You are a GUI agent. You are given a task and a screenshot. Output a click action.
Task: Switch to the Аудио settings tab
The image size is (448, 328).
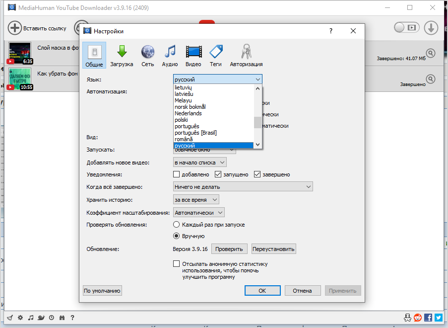[x=170, y=56]
